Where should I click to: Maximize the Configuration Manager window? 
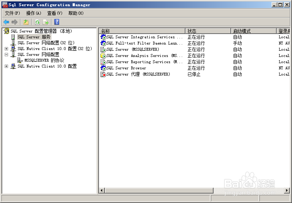[280, 5]
